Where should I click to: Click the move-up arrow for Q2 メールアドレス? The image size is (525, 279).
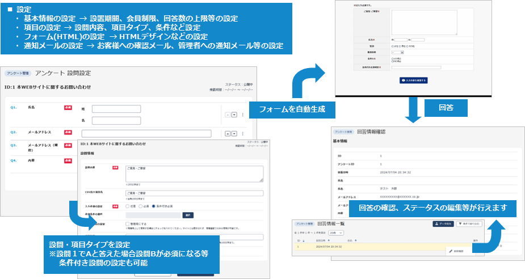click(x=227, y=133)
